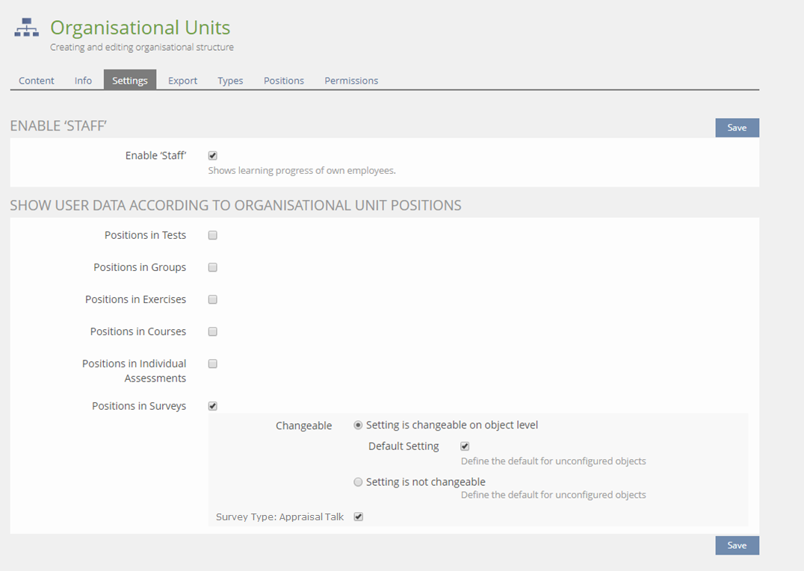Enable Positions in Tests checkbox
This screenshot has width=804, height=571.
(213, 235)
